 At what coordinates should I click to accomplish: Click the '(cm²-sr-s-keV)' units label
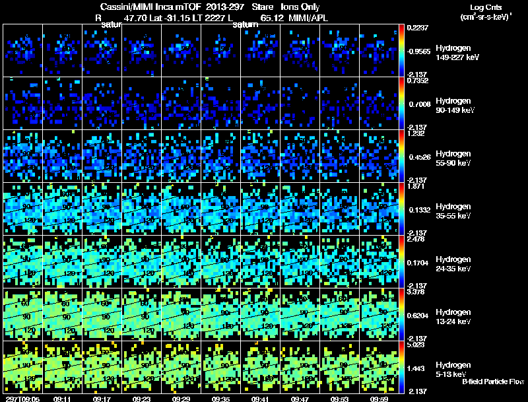pyautogui.click(x=486, y=17)
